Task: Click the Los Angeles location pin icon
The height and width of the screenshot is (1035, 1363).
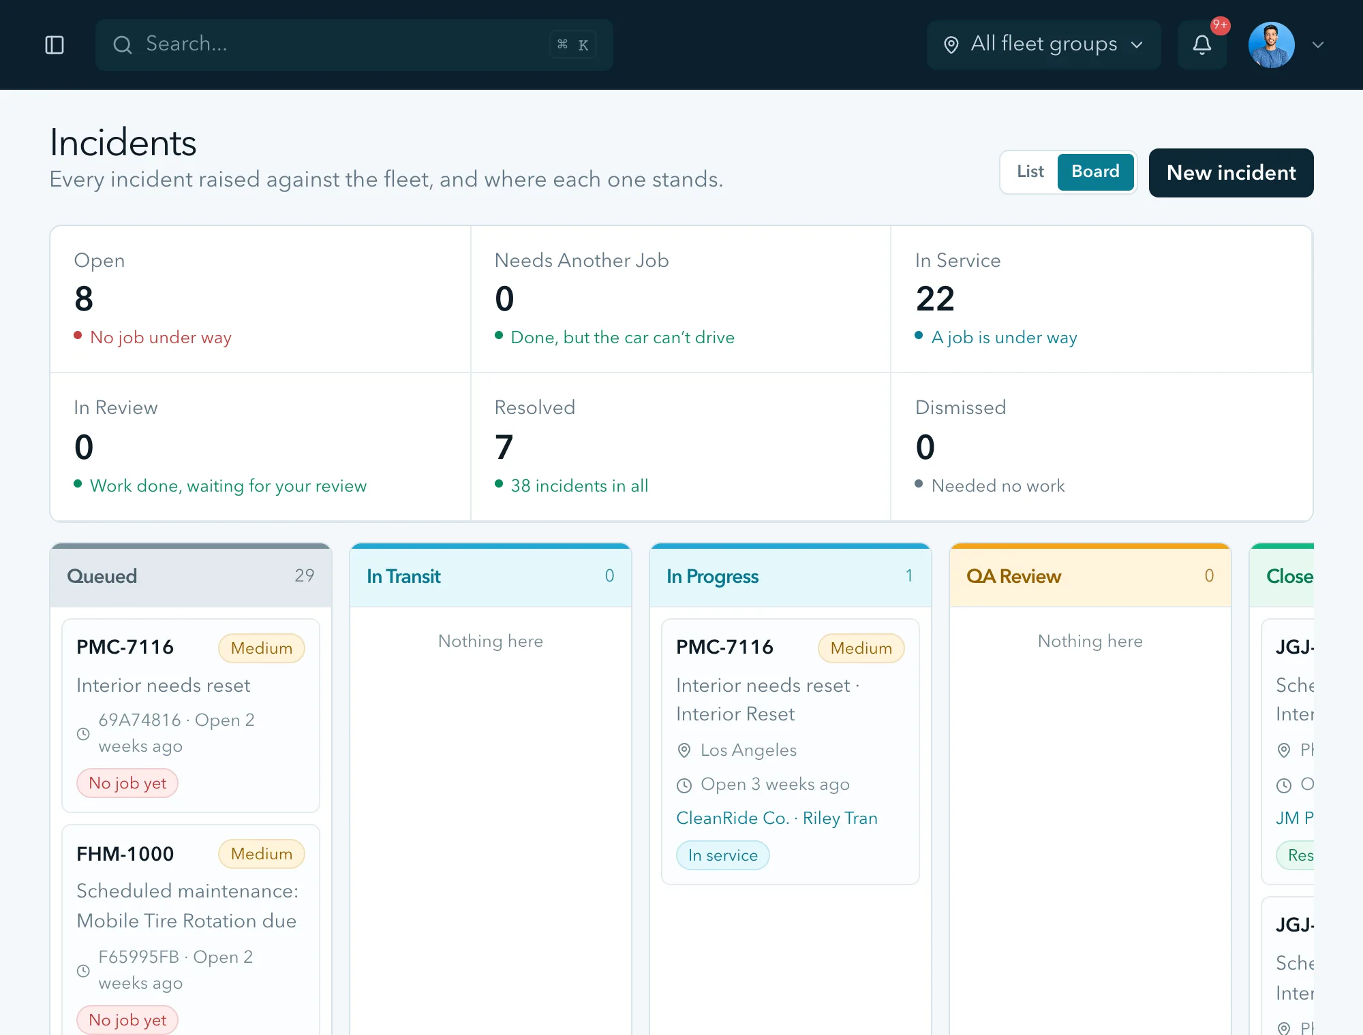Action: (x=684, y=750)
